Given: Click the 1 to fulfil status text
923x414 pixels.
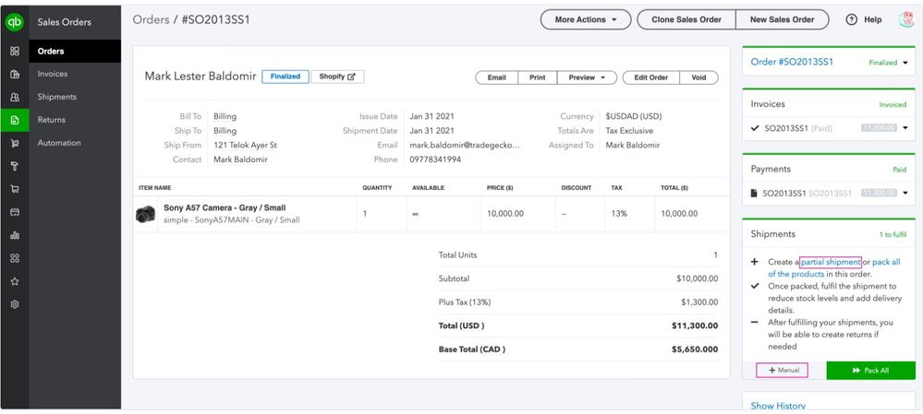Looking at the screenshot, I should pos(893,235).
